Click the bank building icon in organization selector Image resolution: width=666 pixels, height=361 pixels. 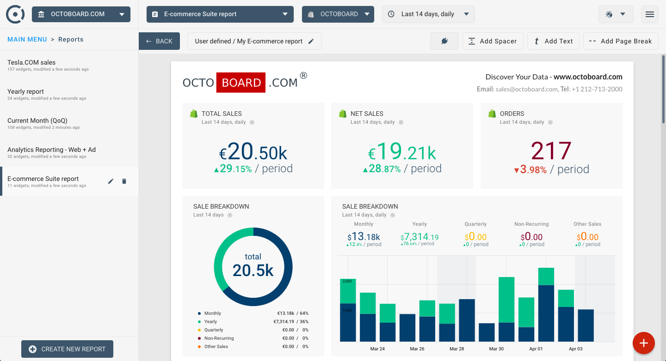coord(41,14)
